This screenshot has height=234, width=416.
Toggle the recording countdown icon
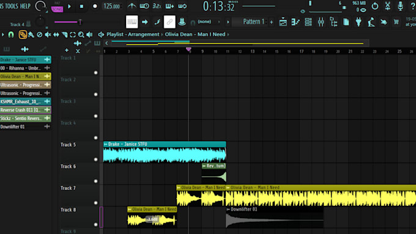click(157, 6)
